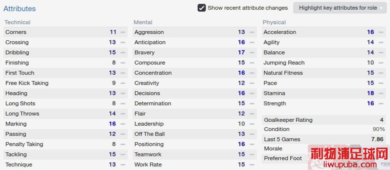Screen dimensions: 390x170
Task: Click the Strength attribute value
Action: coord(370,103)
